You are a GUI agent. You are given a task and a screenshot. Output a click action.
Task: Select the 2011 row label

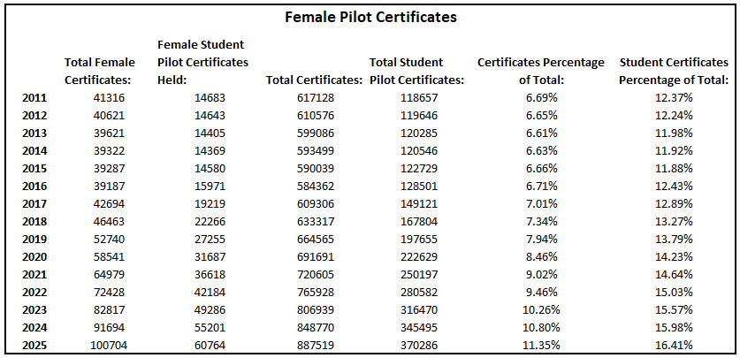(34, 97)
